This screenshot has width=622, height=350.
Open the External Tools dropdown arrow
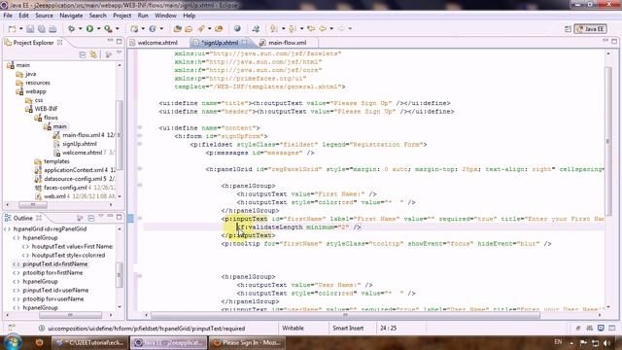tap(117, 28)
